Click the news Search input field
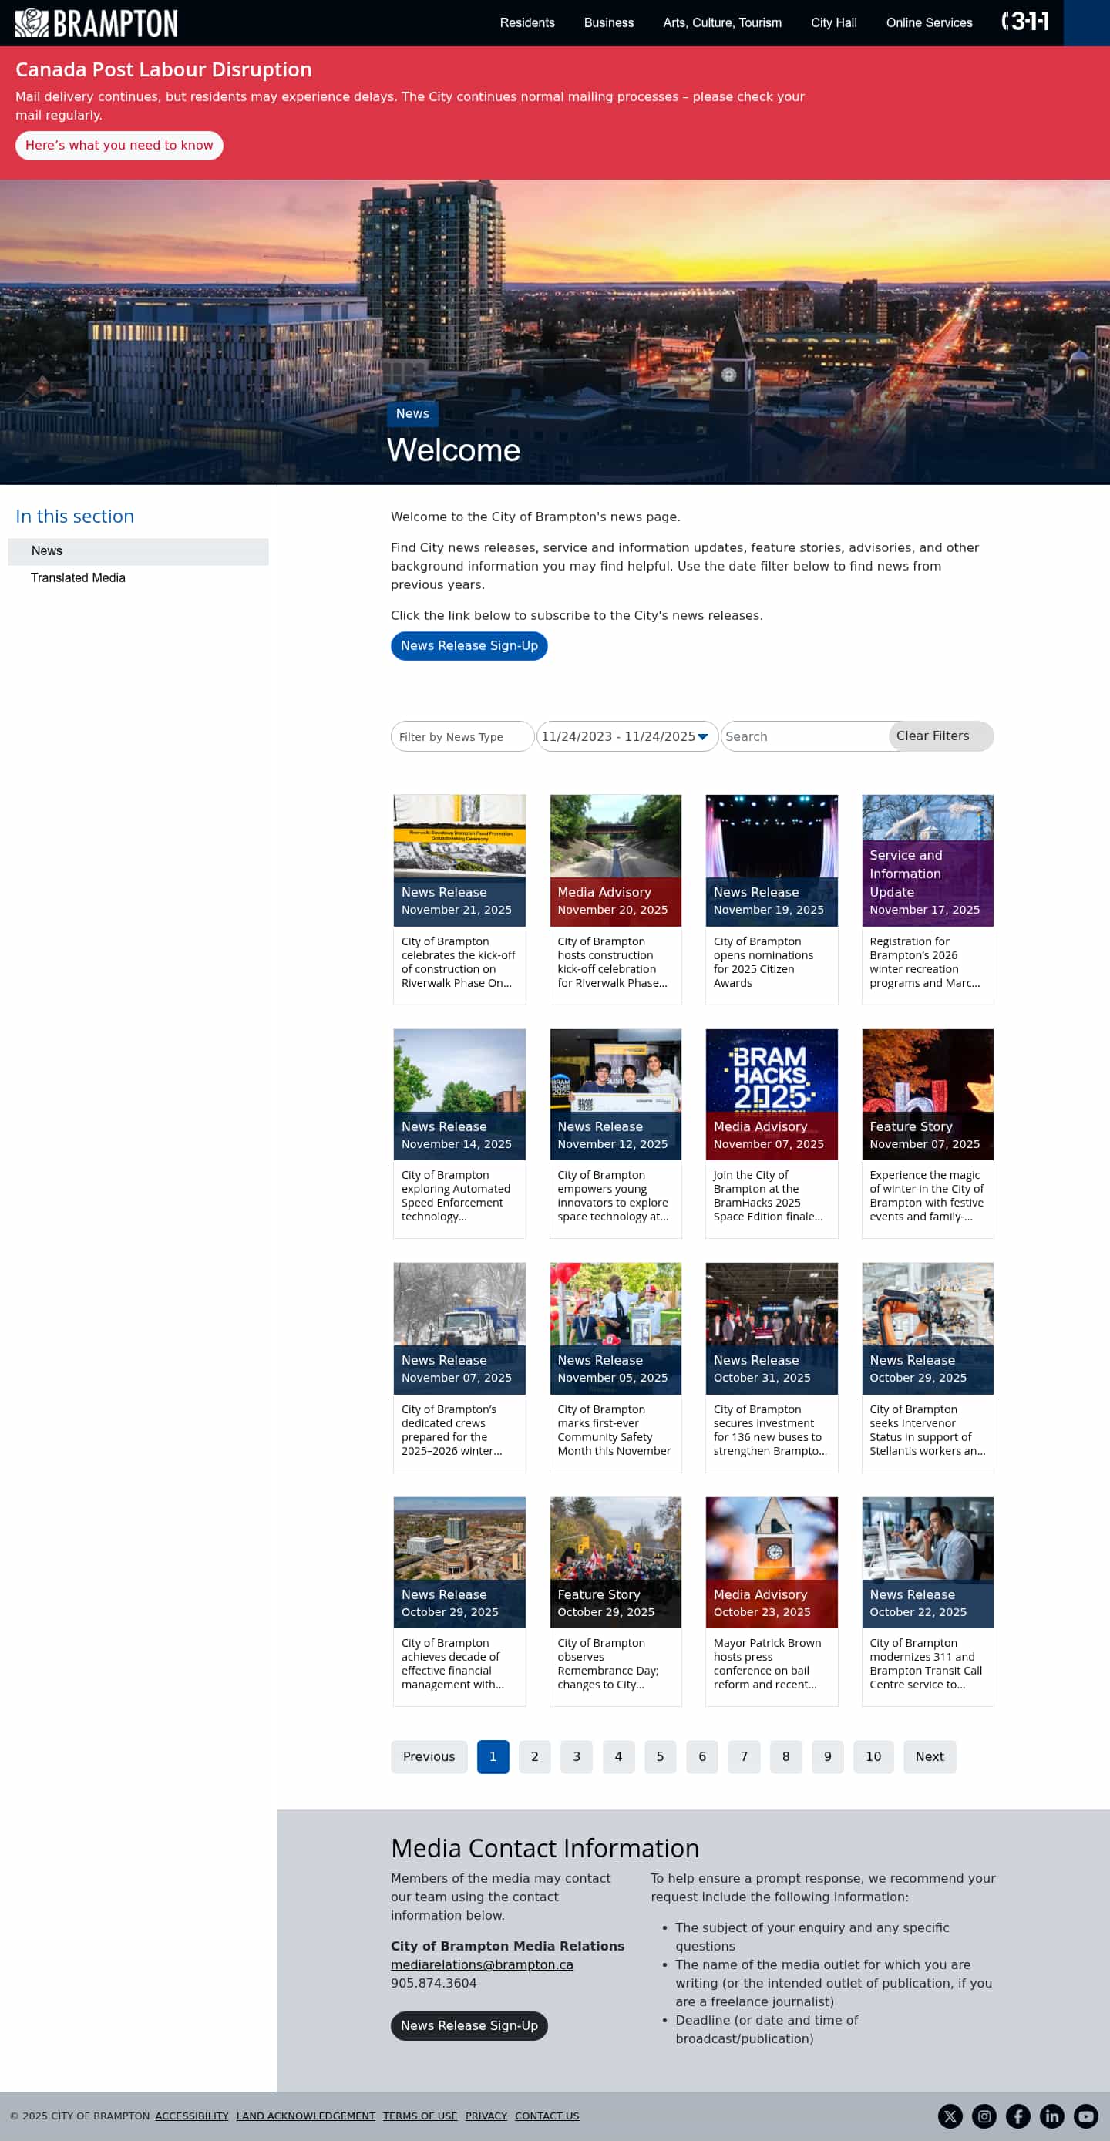This screenshot has width=1110, height=2141. coord(802,736)
